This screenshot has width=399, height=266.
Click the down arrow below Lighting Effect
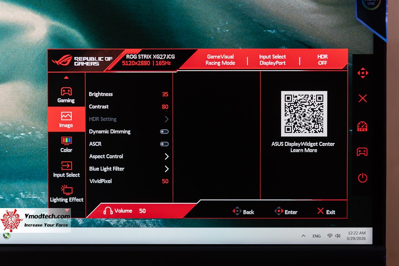(67, 210)
